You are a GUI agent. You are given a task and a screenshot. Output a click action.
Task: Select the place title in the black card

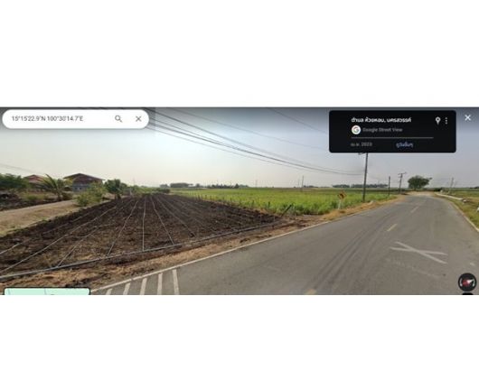[x=380, y=120]
